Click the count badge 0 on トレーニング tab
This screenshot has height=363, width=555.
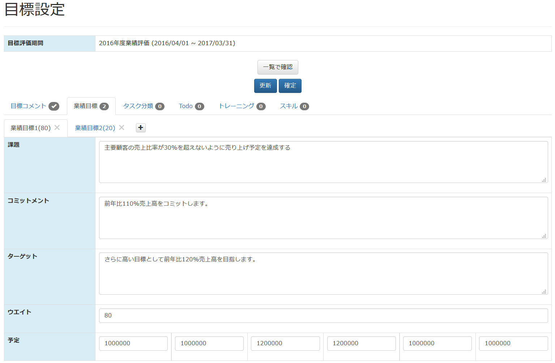tap(261, 106)
